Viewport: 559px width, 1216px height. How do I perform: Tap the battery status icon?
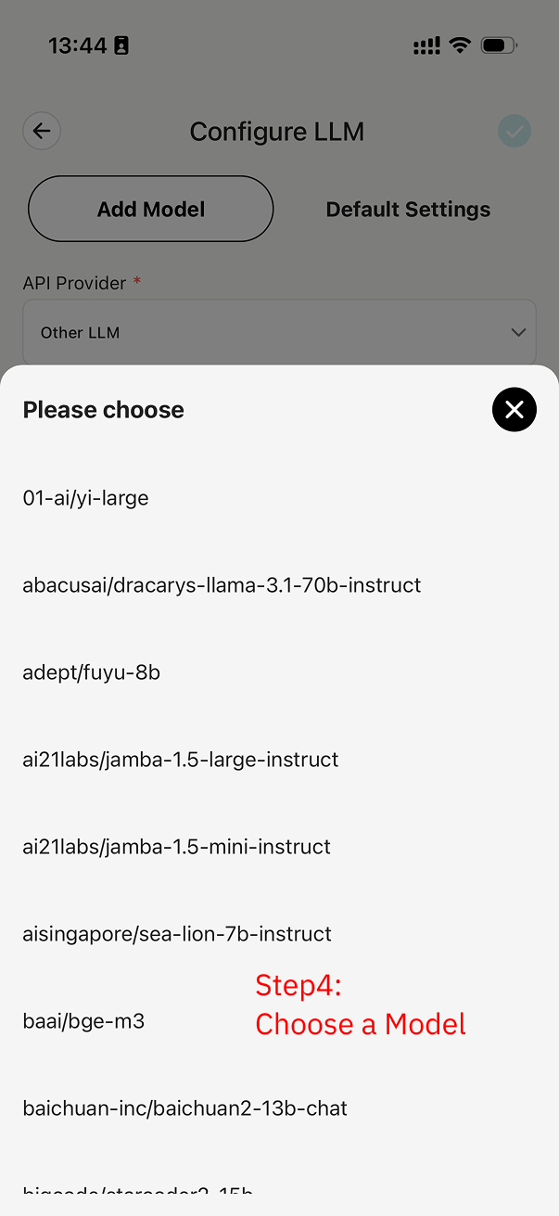[x=501, y=45]
